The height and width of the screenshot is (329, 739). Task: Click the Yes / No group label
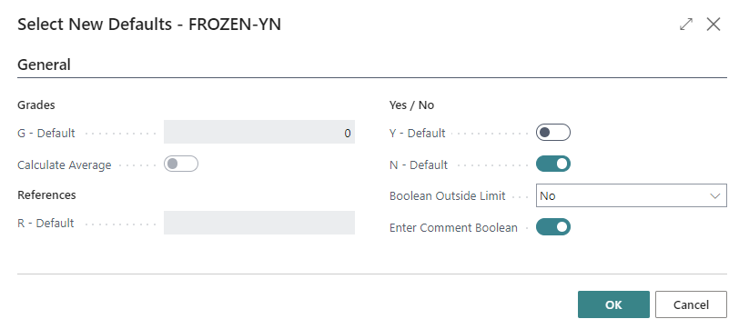pos(412,105)
